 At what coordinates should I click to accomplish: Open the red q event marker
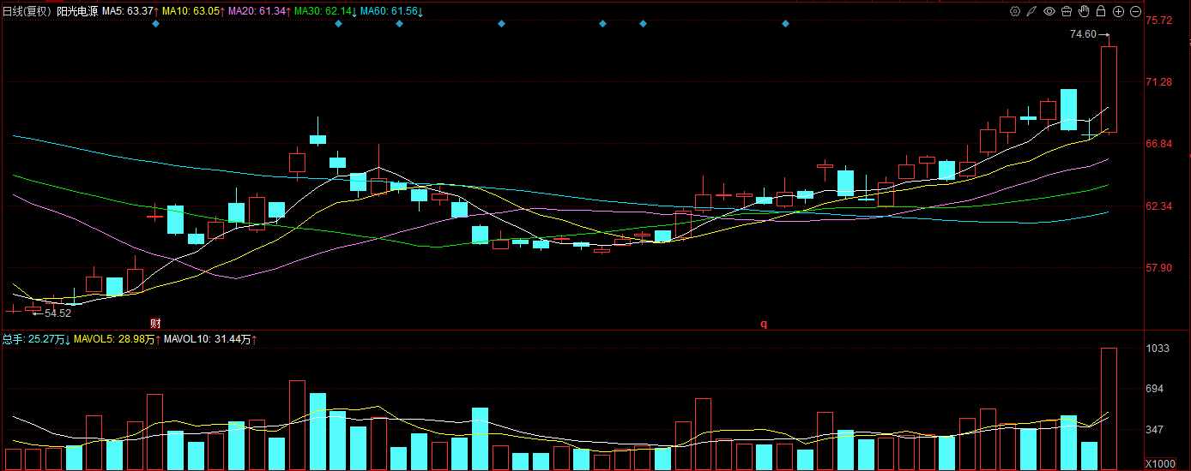point(764,324)
